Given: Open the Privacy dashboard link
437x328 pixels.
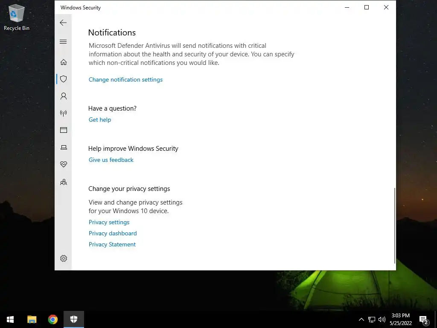Looking at the screenshot, I should tap(113, 233).
